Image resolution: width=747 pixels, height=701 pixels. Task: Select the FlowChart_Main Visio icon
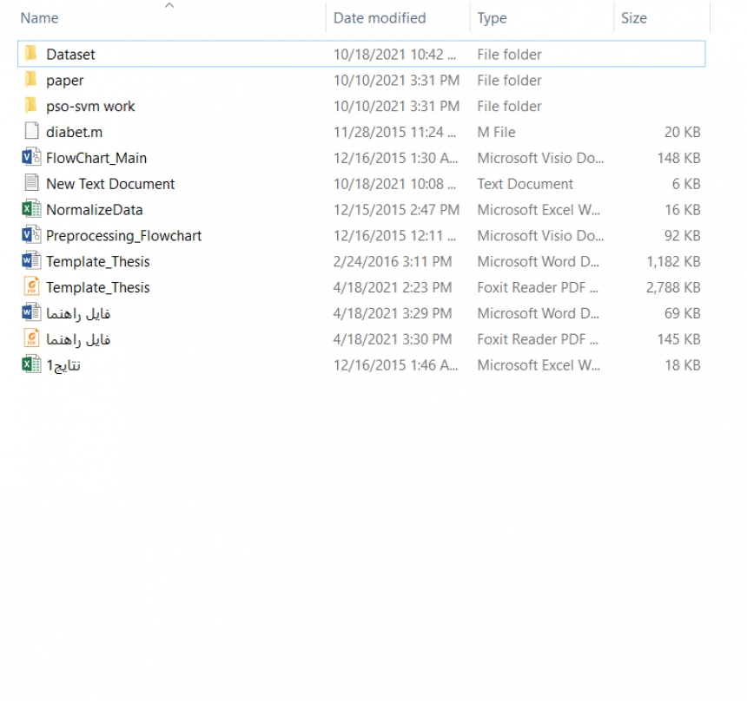pyautogui.click(x=31, y=157)
